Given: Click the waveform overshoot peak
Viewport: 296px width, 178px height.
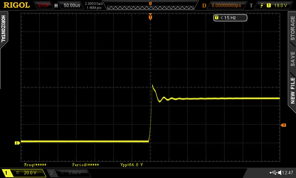Looking at the screenshot, I should pos(152,86).
